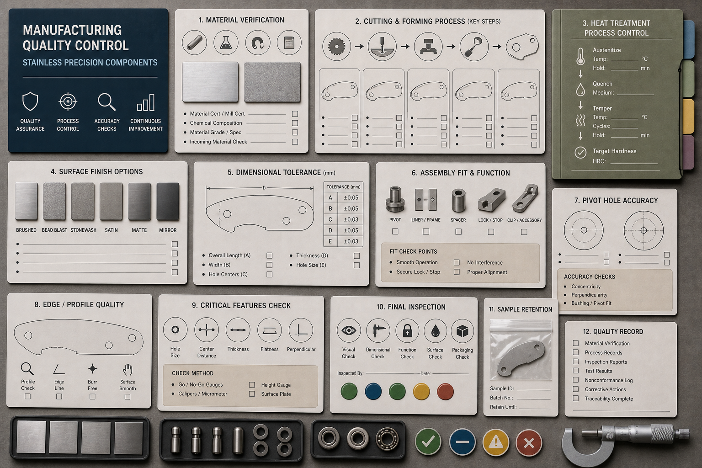Click the Secure Lock / Stop text
Viewport: 702px width, 468px height.
[418, 272]
